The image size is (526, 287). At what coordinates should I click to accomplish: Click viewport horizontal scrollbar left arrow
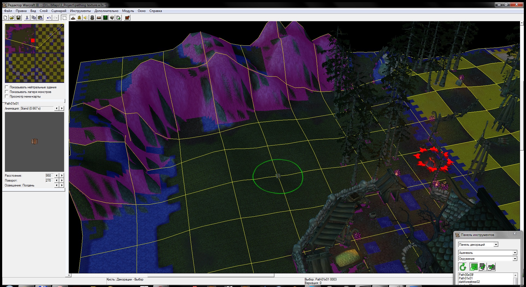point(69,275)
